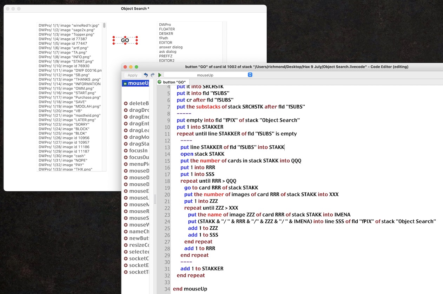Click the plus icon beside resizeCo handler
Image resolution: width=443 pixels, height=294 pixels.
[x=126, y=245]
